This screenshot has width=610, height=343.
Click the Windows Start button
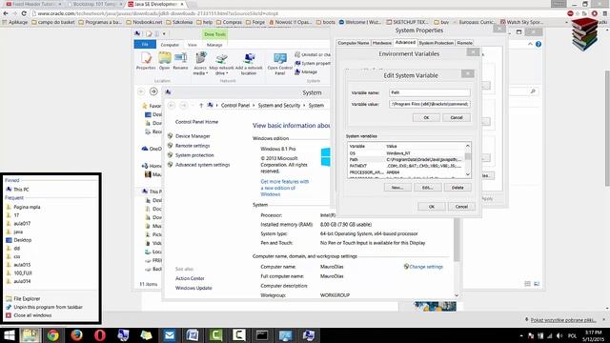point(9,334)
